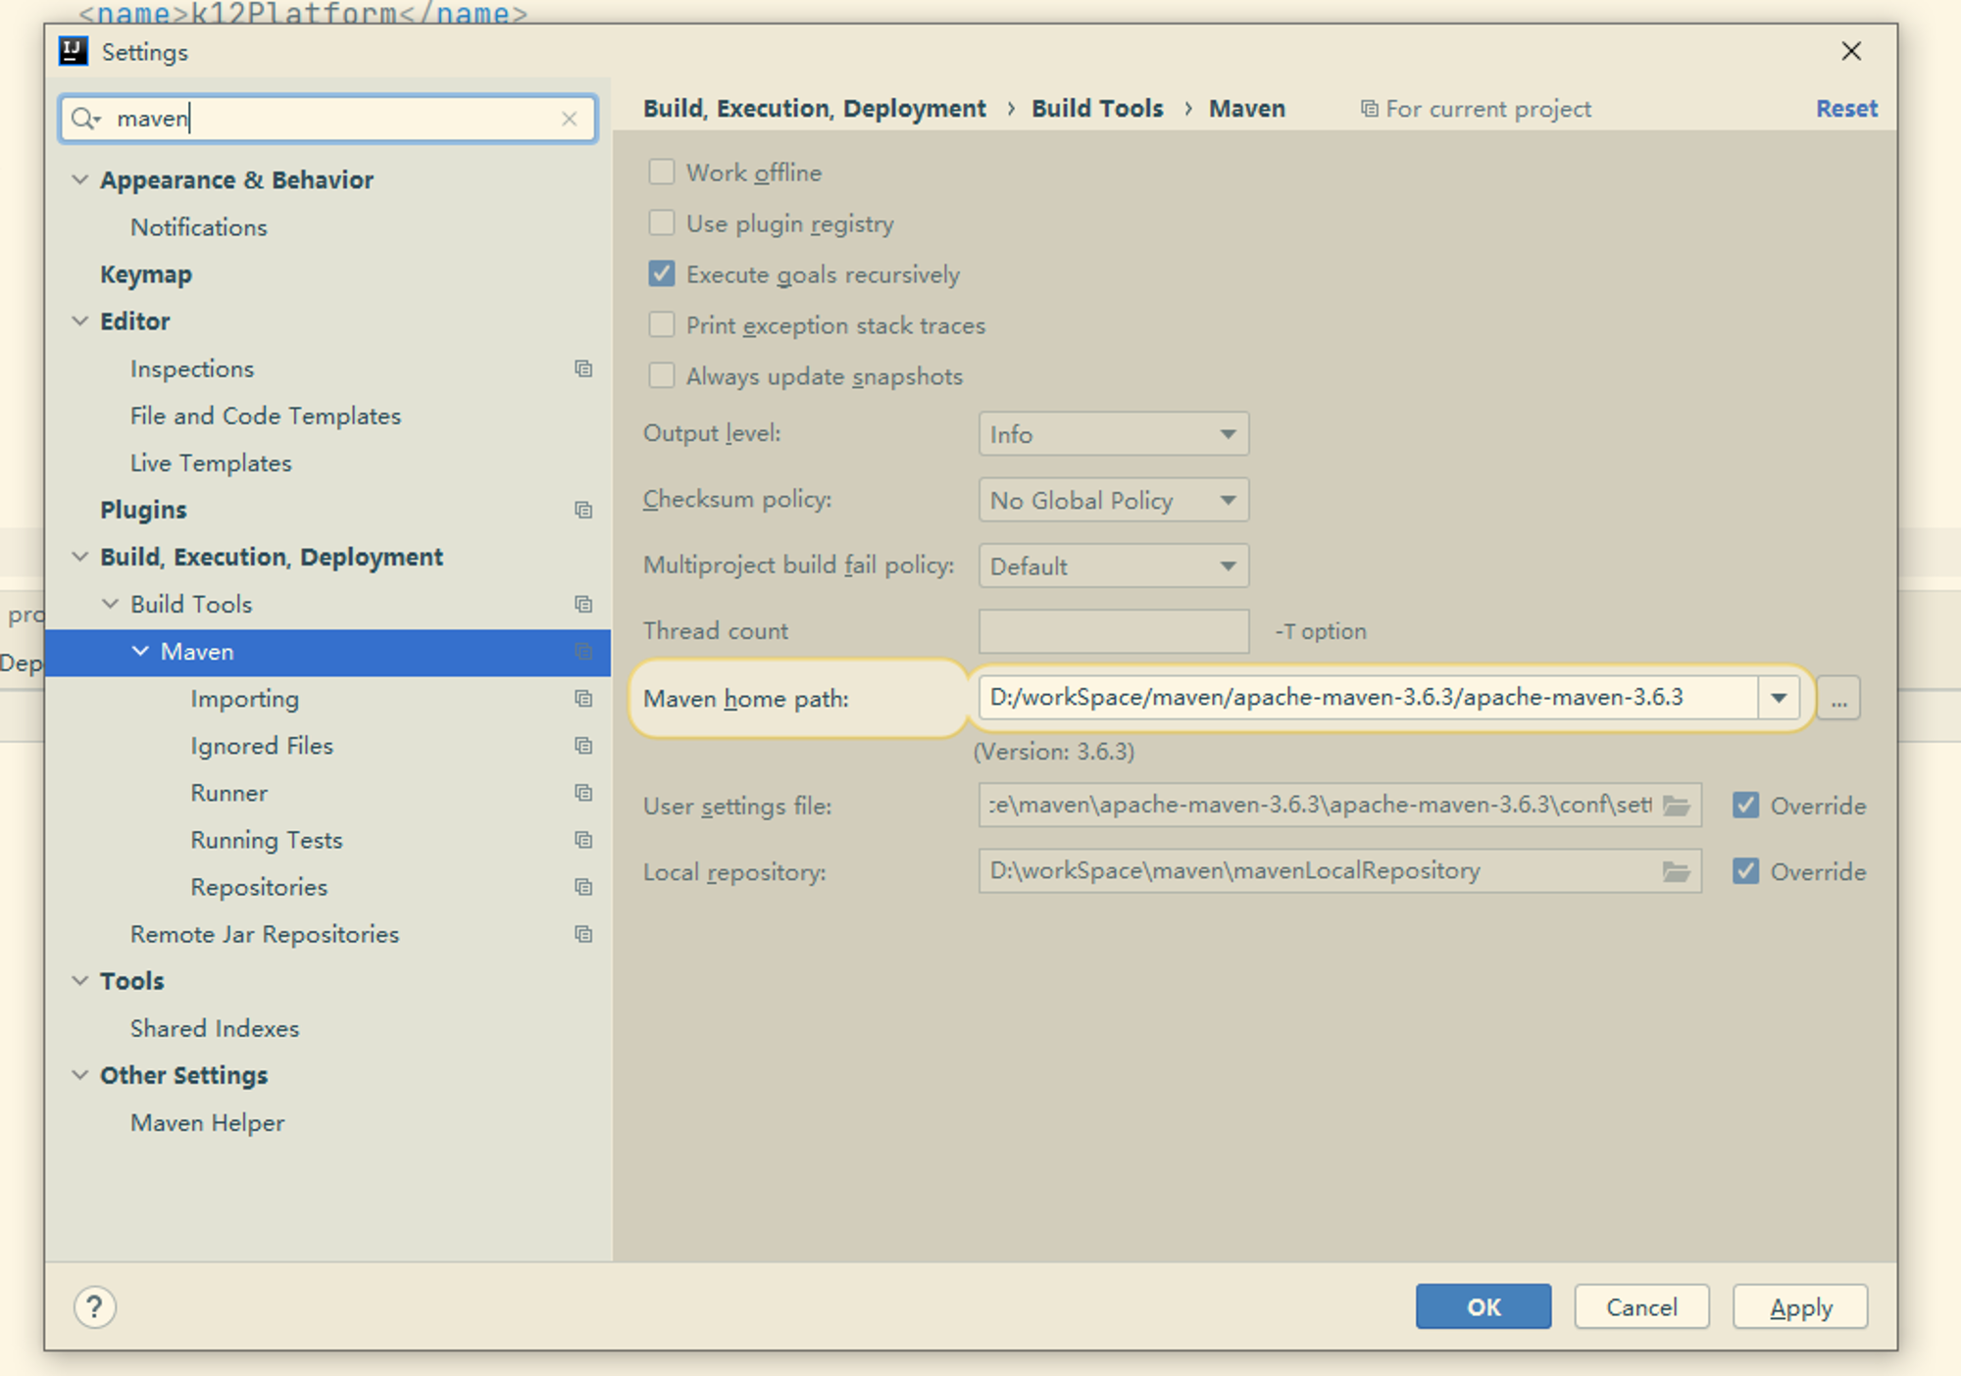Open Multiproject build fail policy dropdown
The width and height of the screenshot is (1961, 1376).
coord(1113,565)
